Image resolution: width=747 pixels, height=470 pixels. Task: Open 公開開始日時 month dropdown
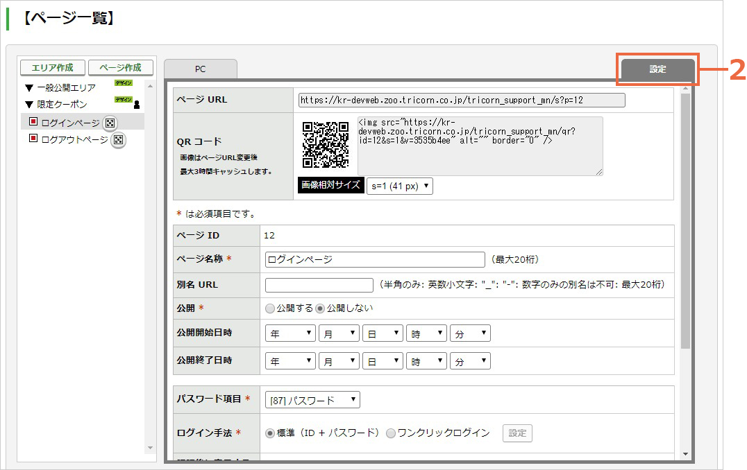[339, 333]
